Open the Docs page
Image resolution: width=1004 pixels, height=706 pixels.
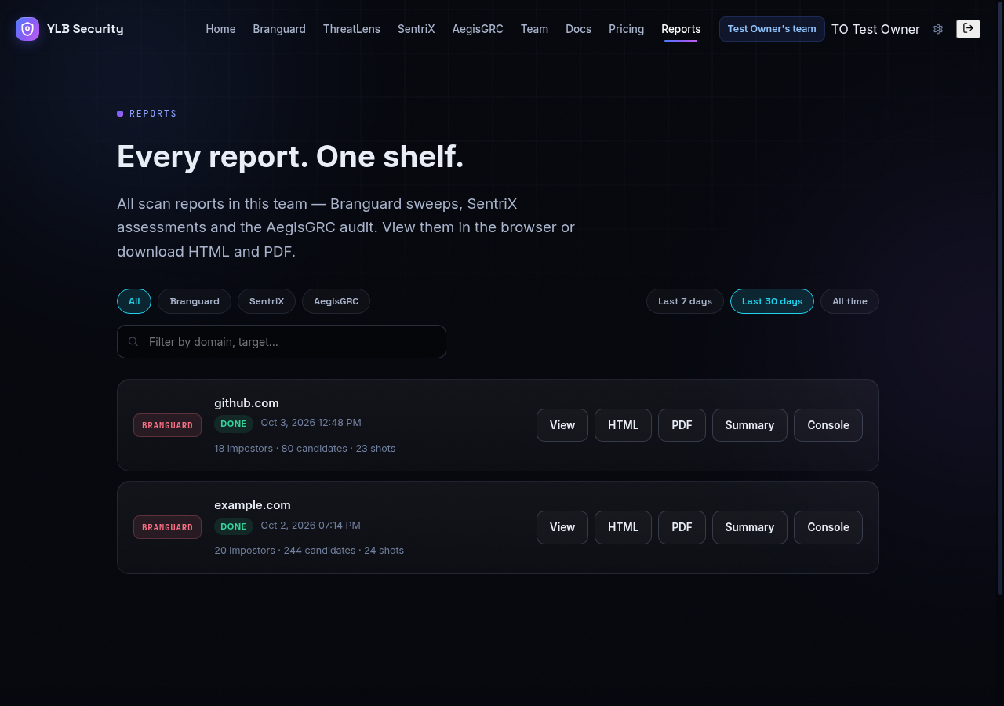coord(578,29)
